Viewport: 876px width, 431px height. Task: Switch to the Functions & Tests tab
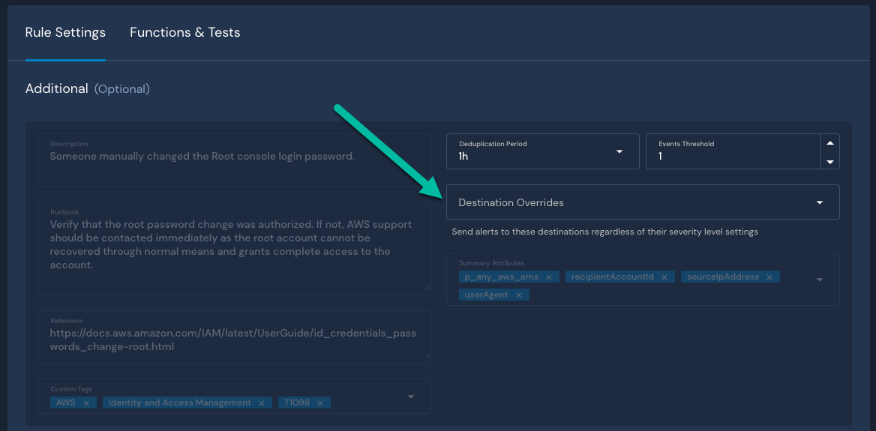[184, 33]
